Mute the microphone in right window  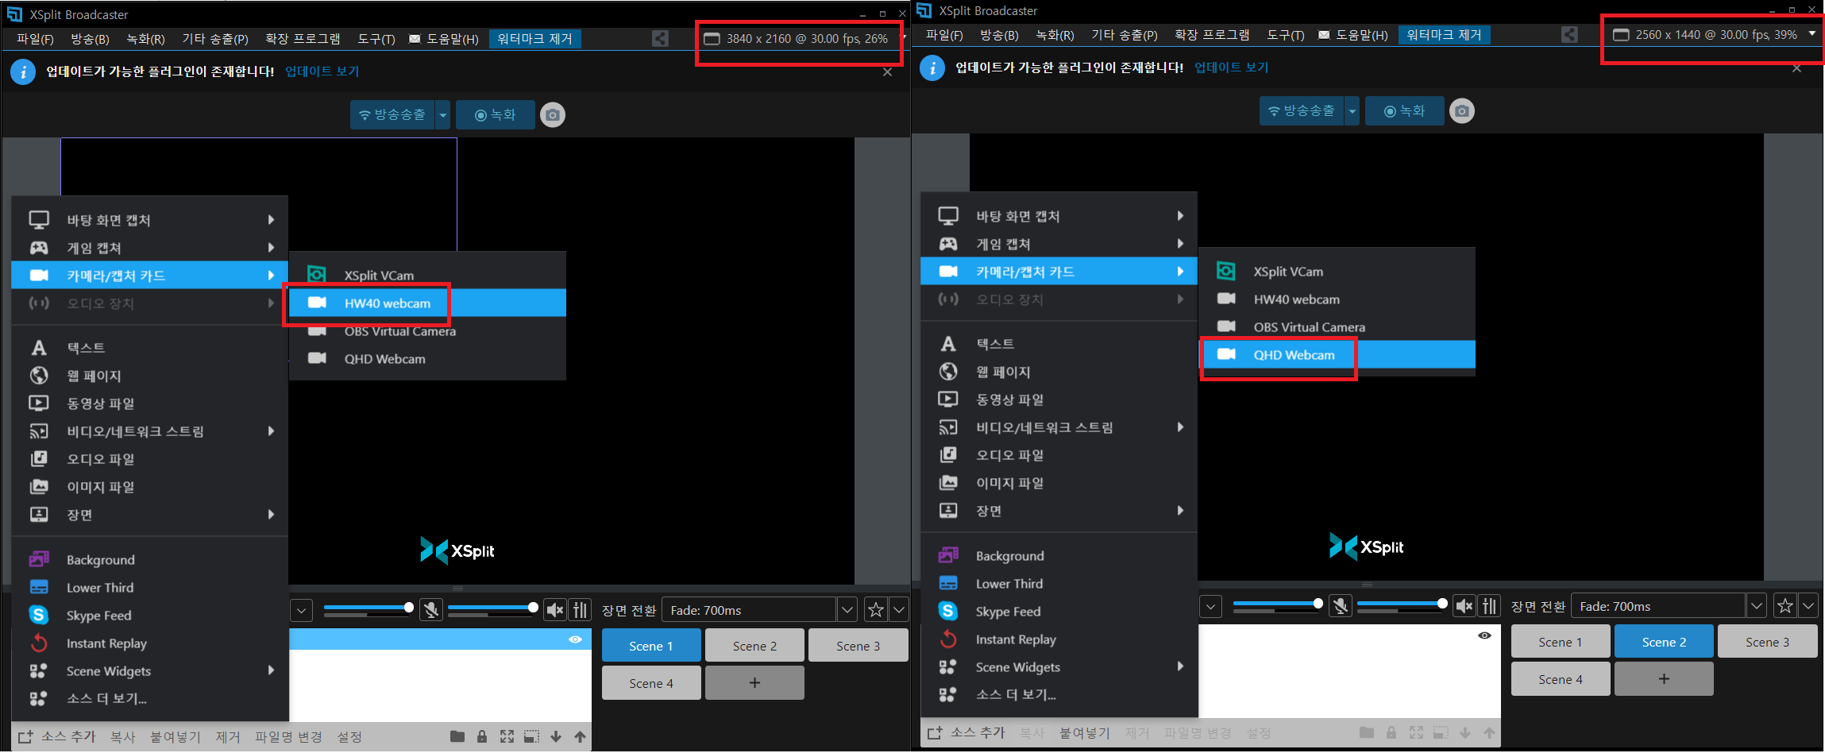(x=1341, y=606)
